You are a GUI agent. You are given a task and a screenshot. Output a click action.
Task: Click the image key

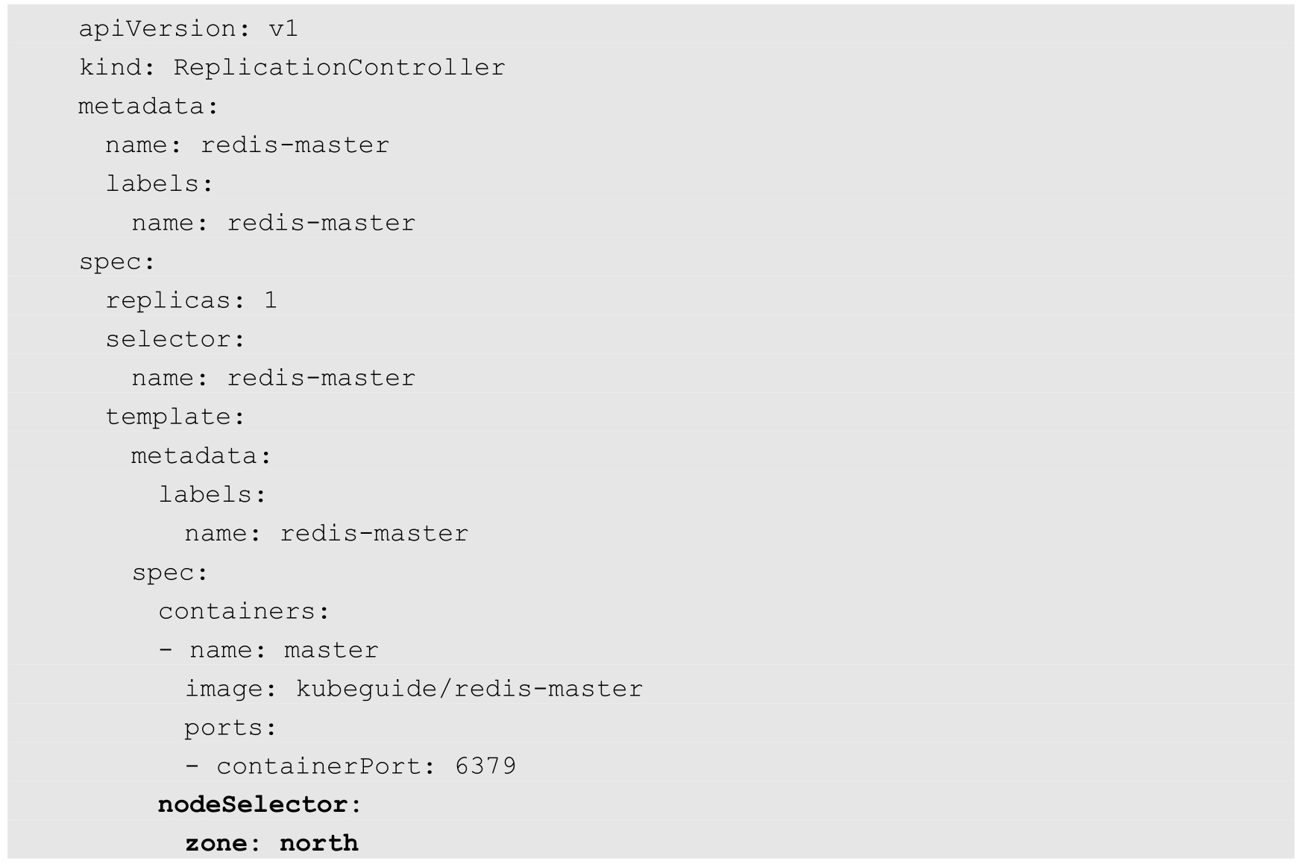[x=224, y=689]
